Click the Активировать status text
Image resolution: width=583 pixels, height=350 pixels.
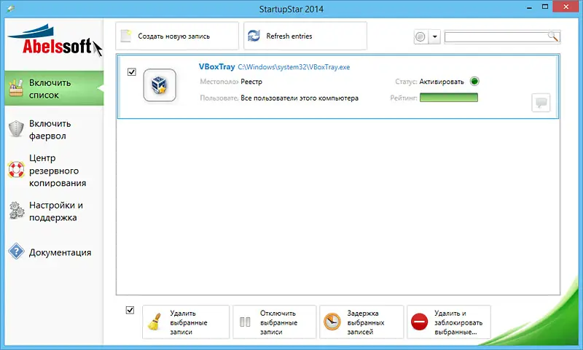(442, 82)
